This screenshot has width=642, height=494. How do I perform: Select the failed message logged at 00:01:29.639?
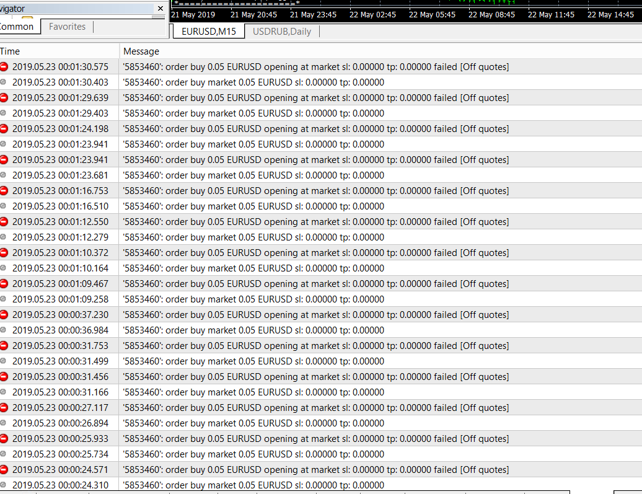316,98
